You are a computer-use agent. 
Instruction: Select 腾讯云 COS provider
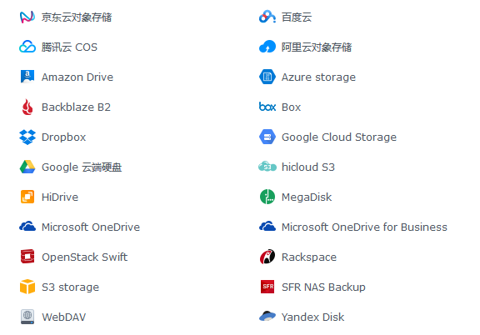coord(58,47)
